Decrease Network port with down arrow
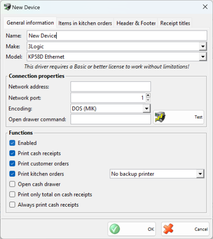 pyautogui.click(x=148, y=100)
